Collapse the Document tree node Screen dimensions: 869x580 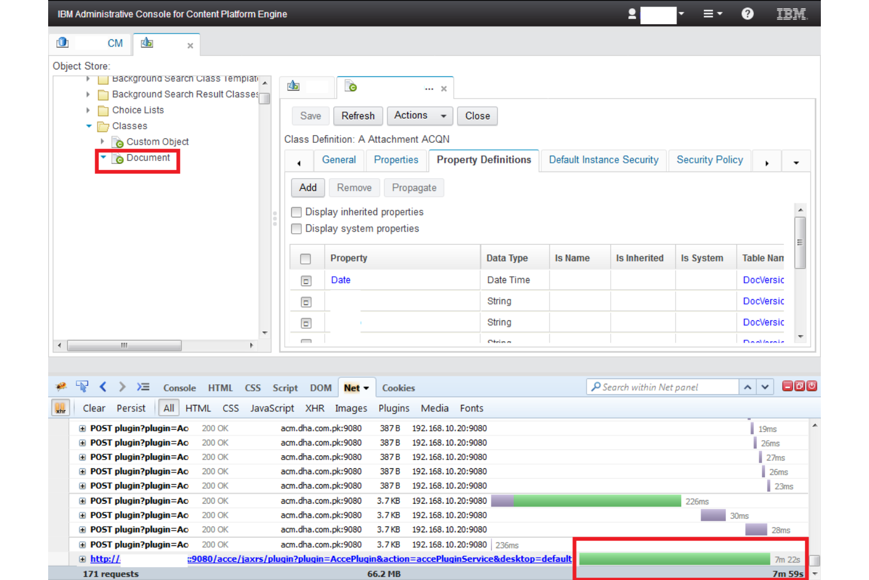pyautogui.click(x=103, y=157)
